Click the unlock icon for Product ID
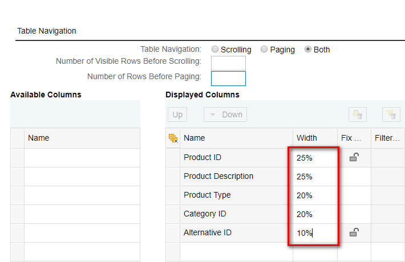This screenshot has width=405, height=262. click(x=354, y=157)
